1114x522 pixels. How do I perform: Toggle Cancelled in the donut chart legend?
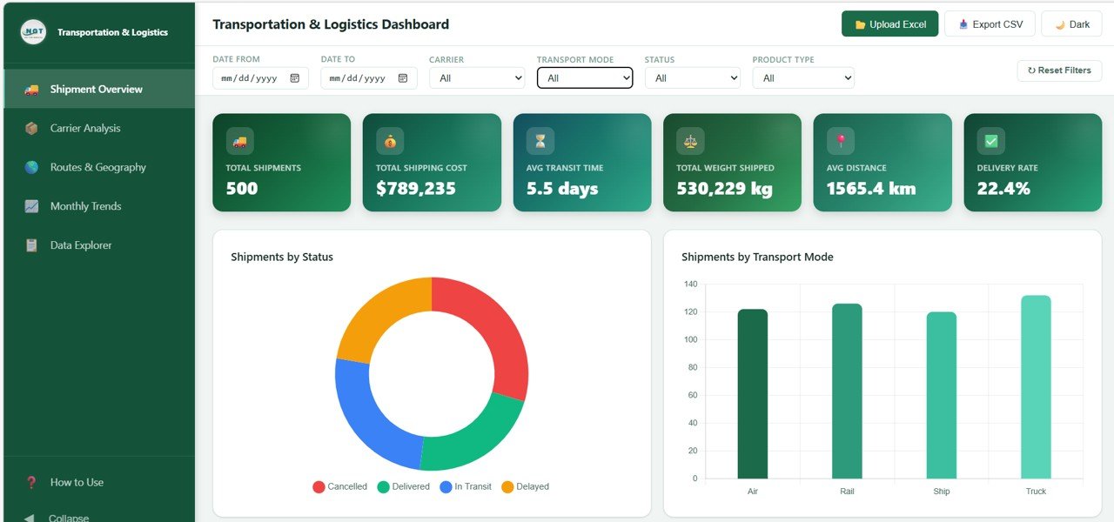coord(339,486)
